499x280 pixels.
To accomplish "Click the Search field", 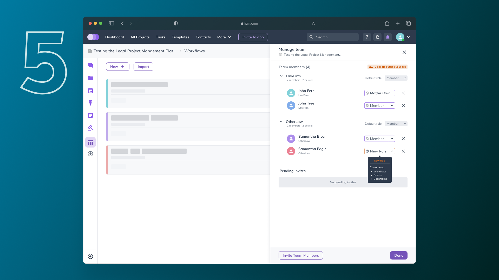I will tap(332, 37).
